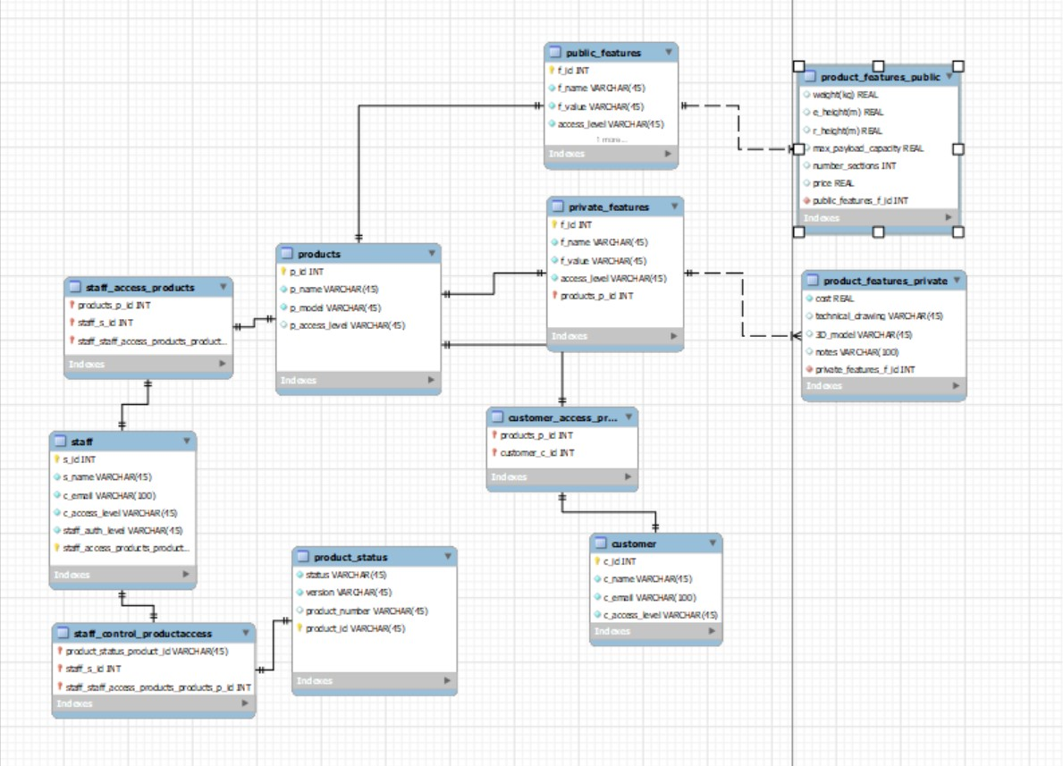Click the foreign key icon of public_features_f_id

(x=808, y=200)
